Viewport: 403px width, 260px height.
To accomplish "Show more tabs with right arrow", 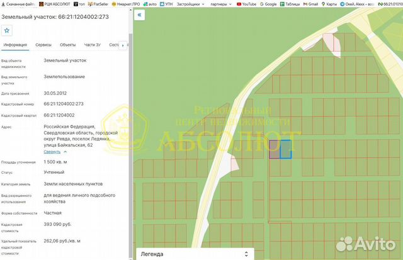I will [123, 45].
